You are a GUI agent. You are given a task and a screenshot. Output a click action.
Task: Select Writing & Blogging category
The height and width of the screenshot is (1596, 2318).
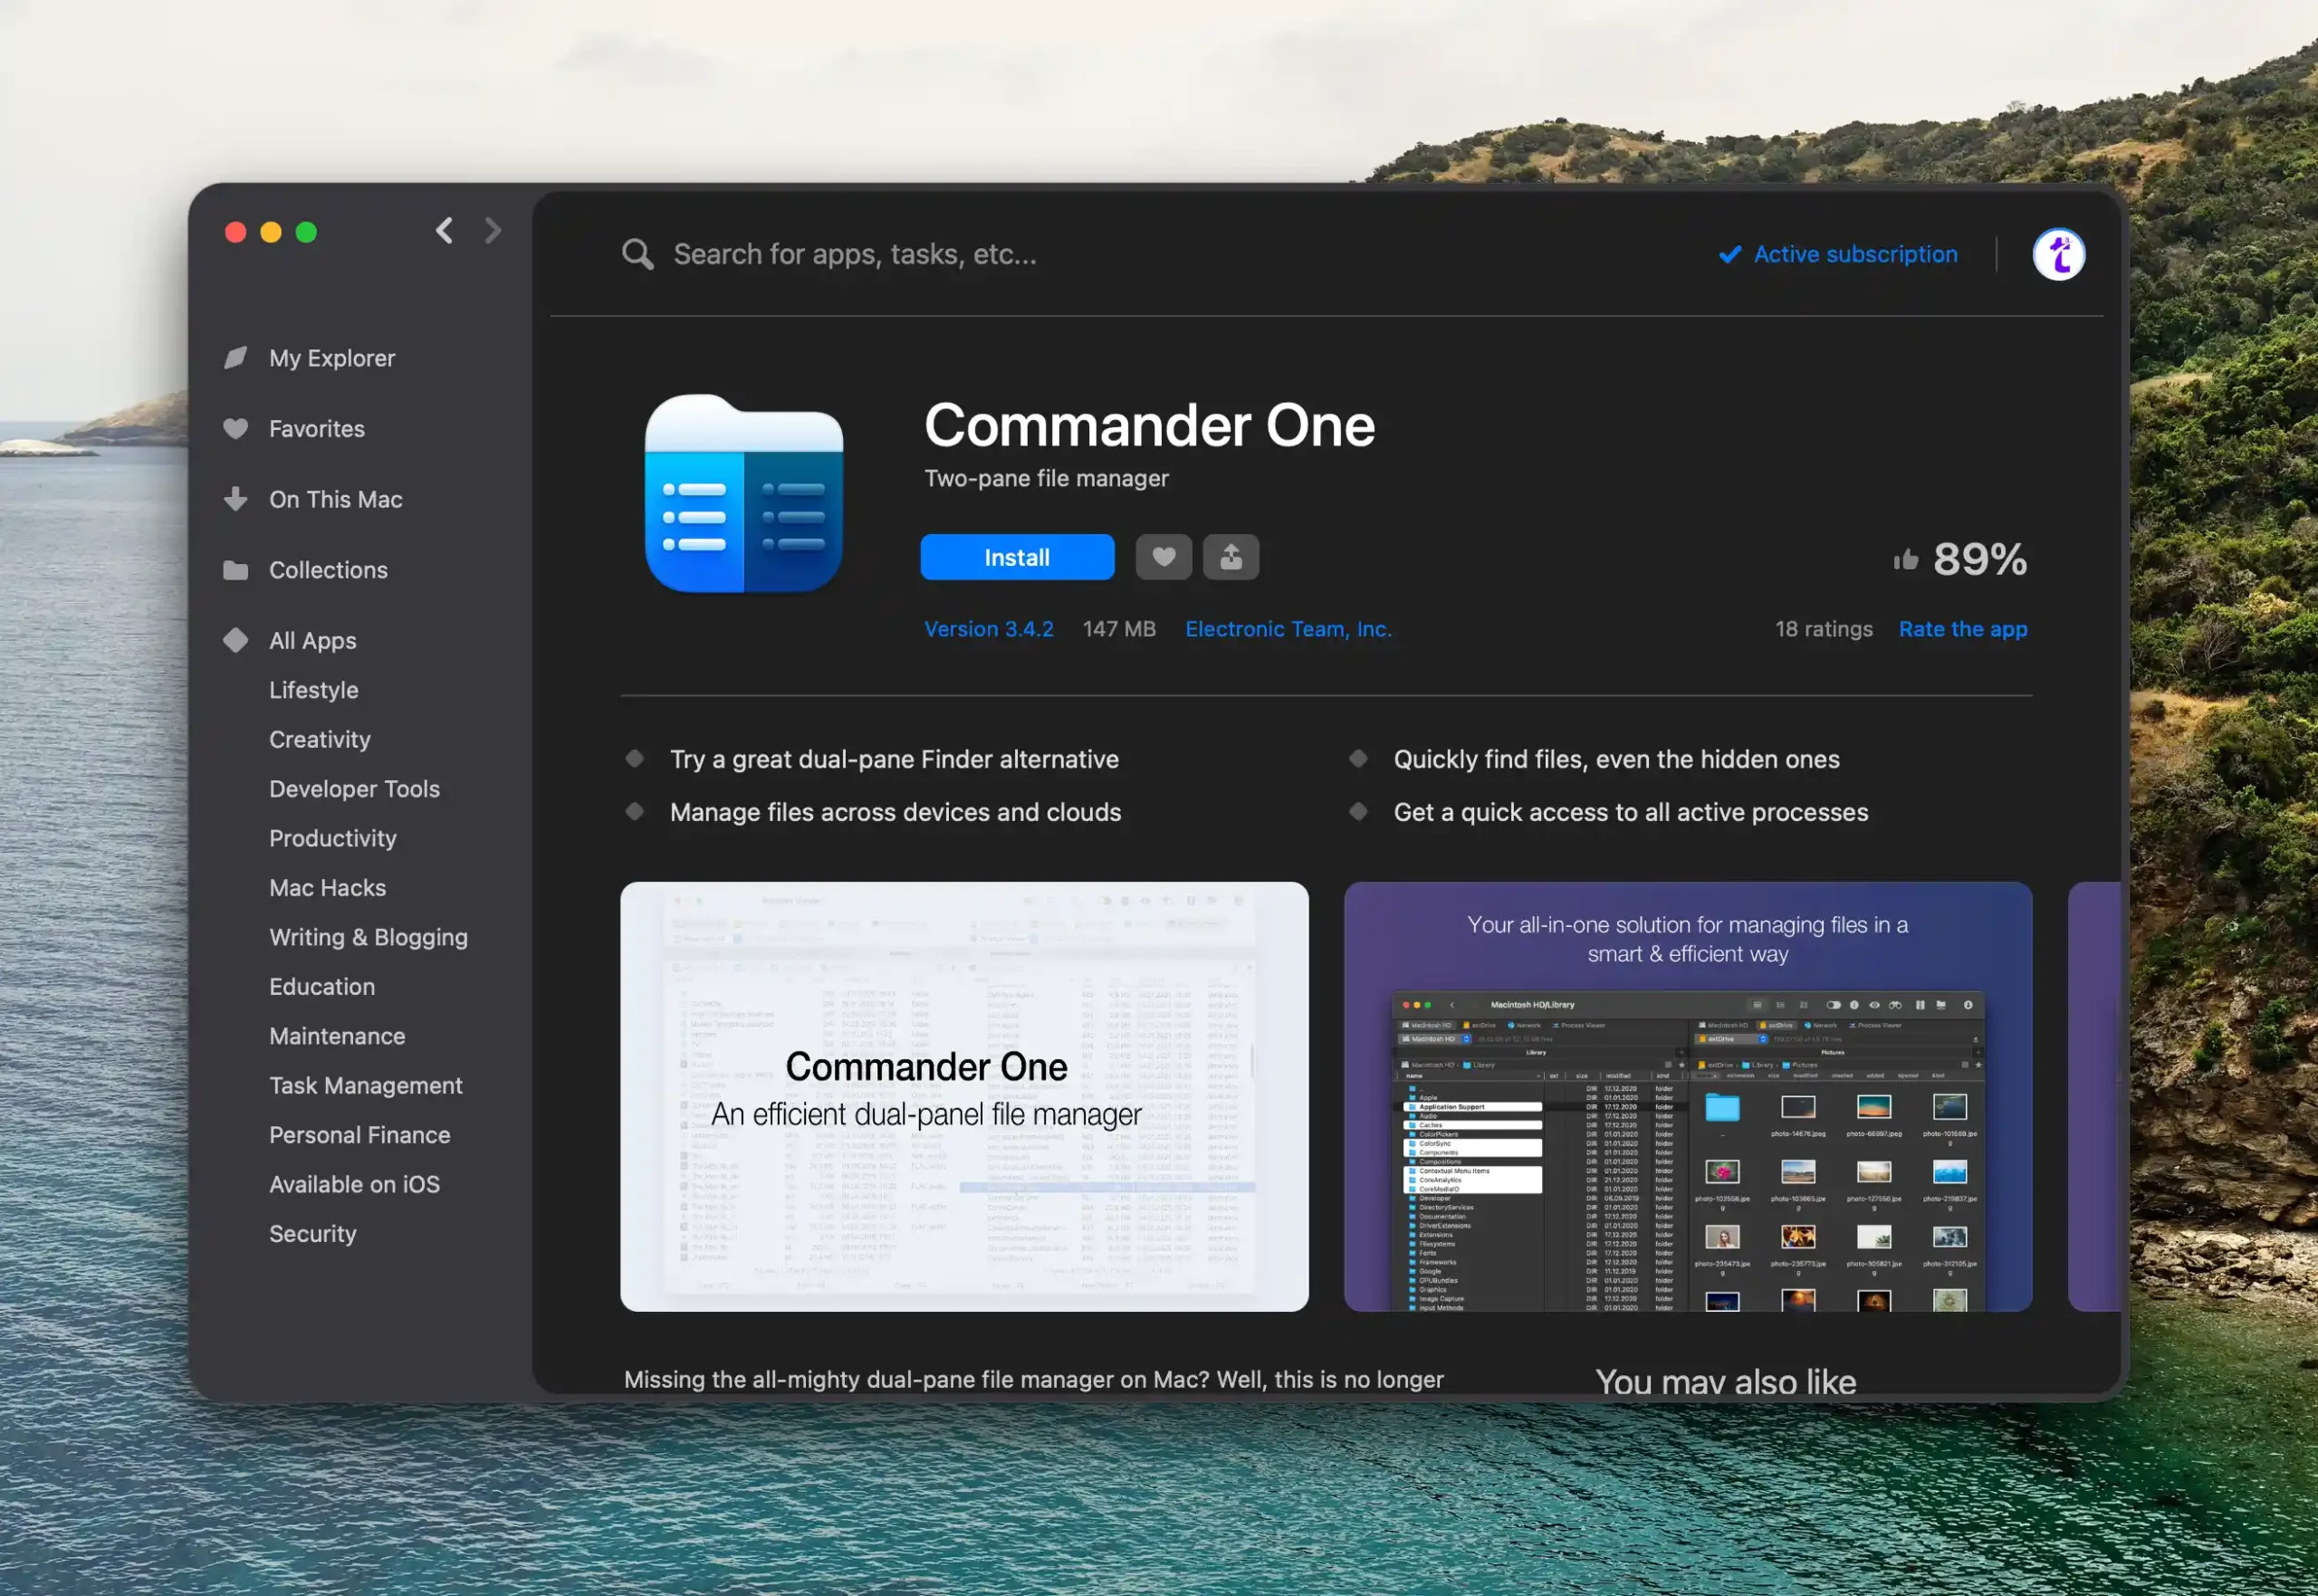pyautogui.click(x=368, y=937)
